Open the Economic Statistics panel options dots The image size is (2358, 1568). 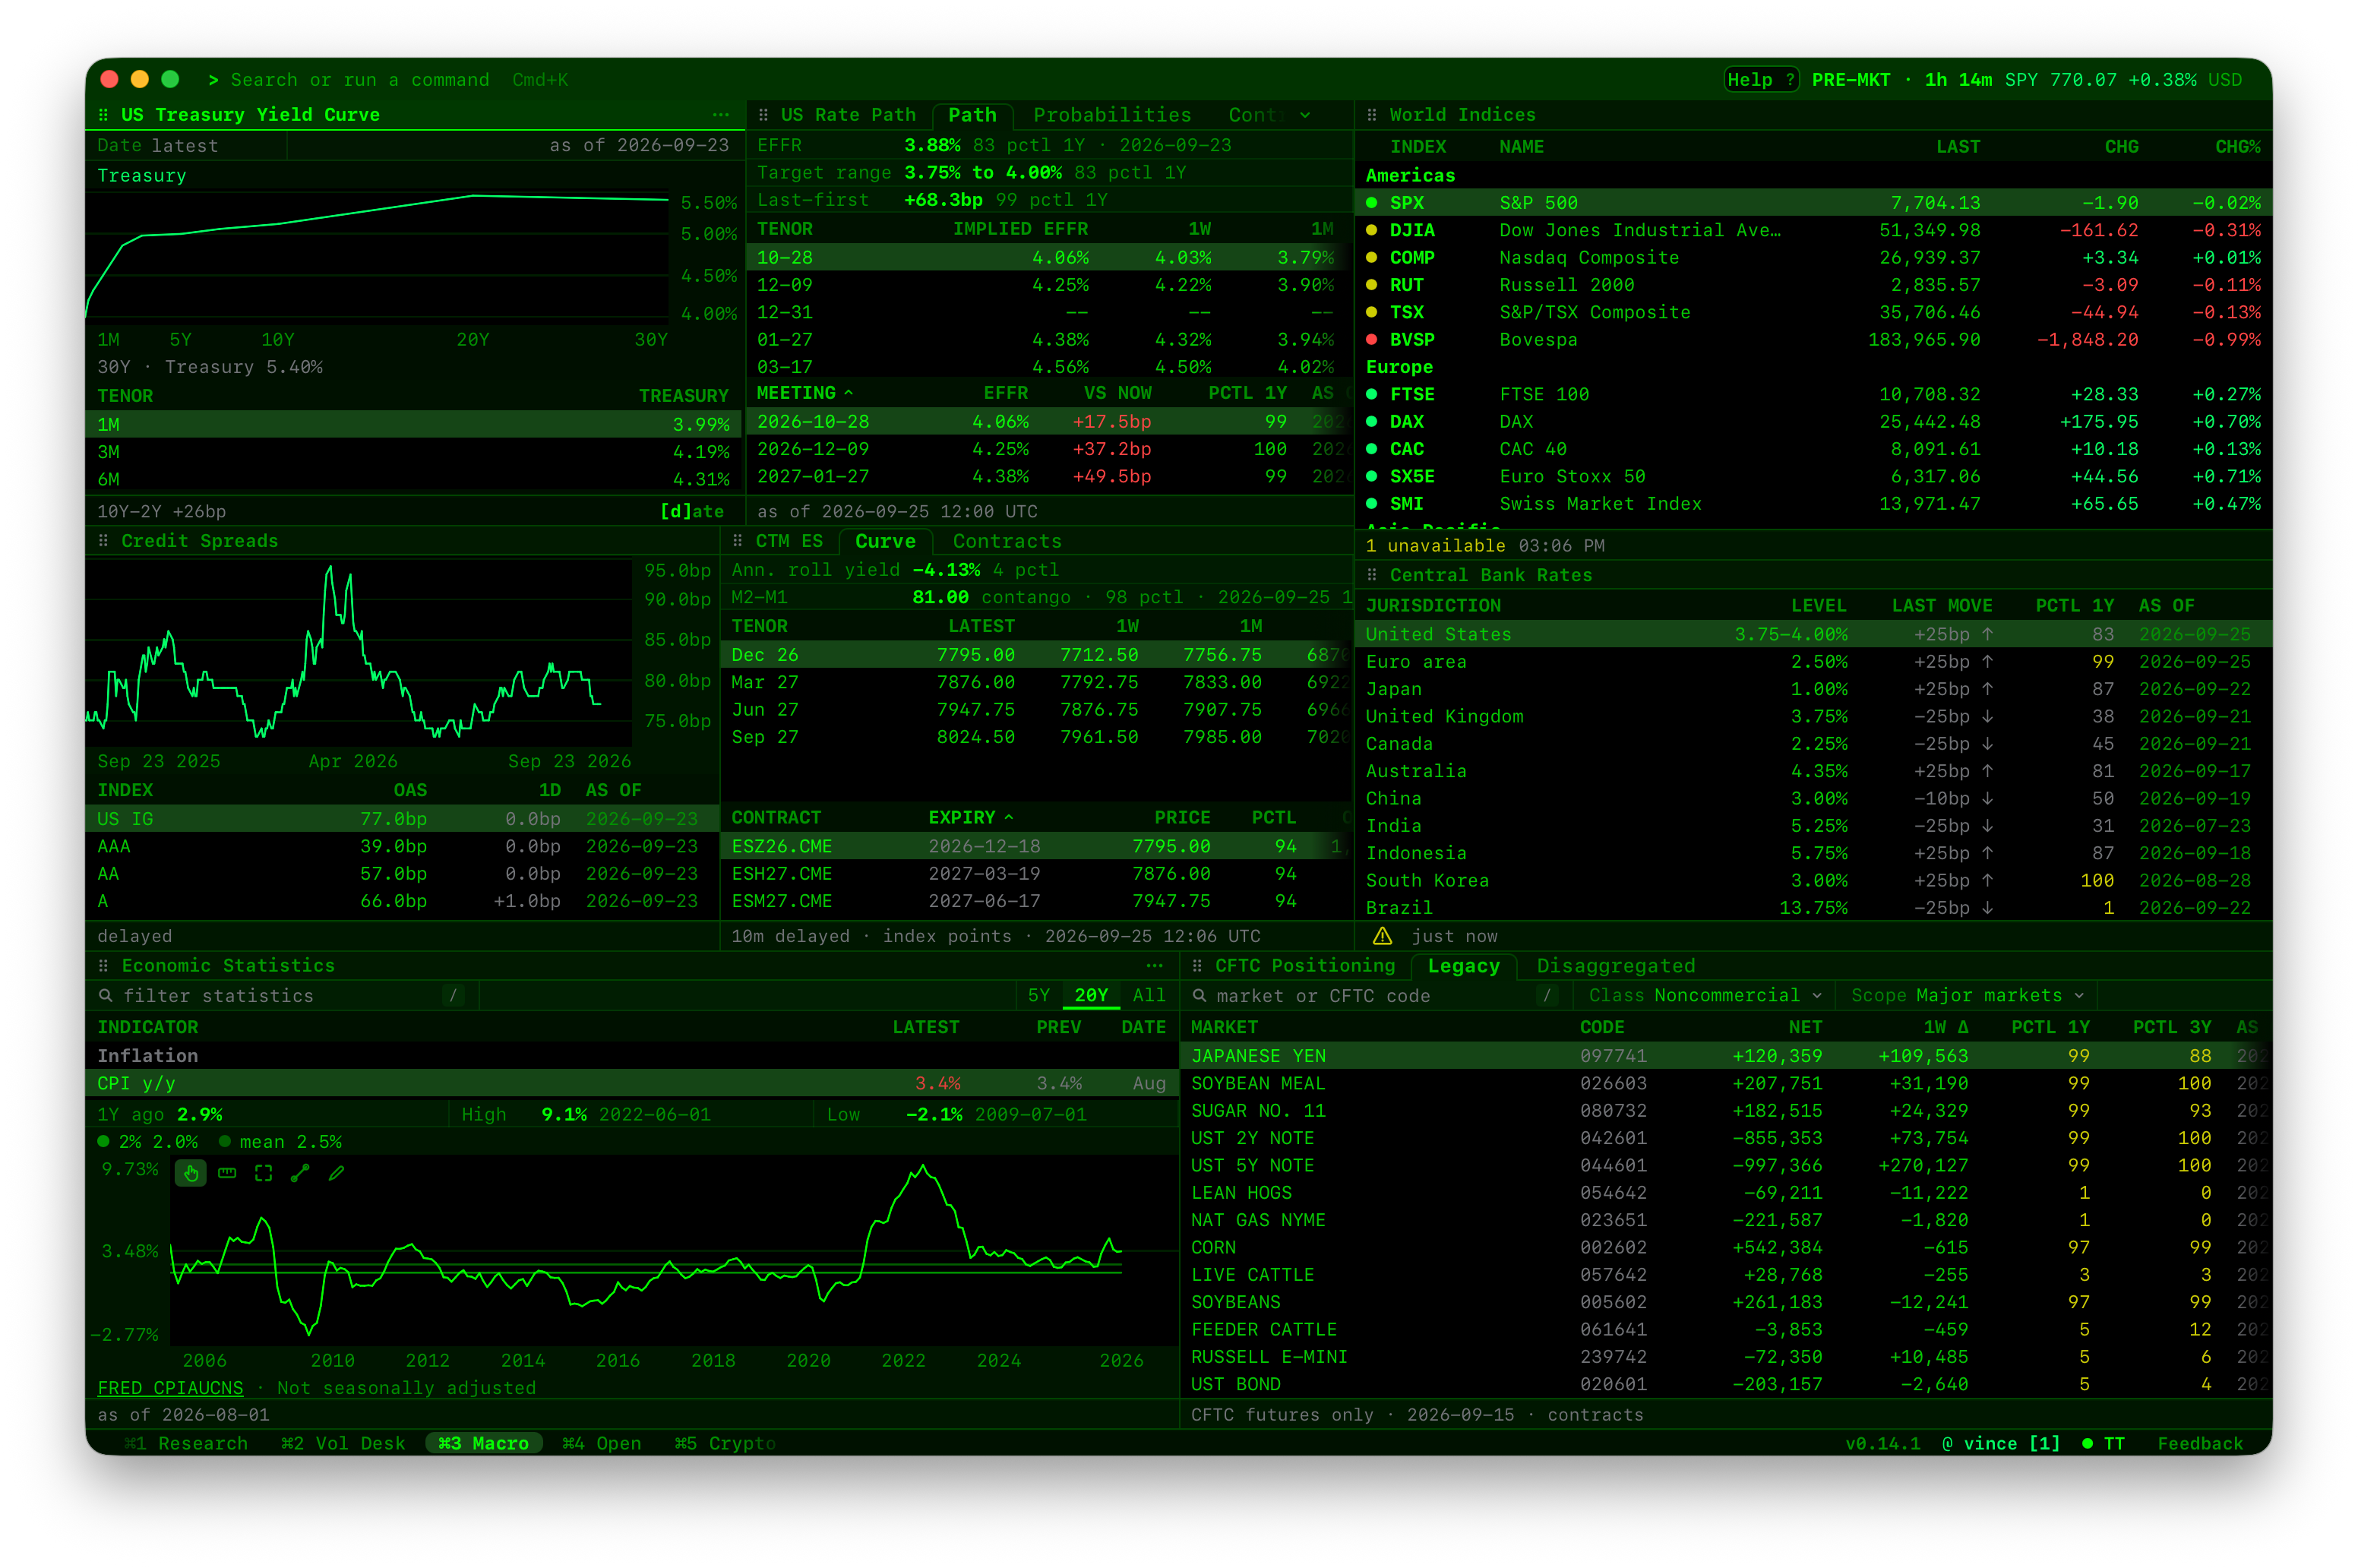(x=1155, y=966)
